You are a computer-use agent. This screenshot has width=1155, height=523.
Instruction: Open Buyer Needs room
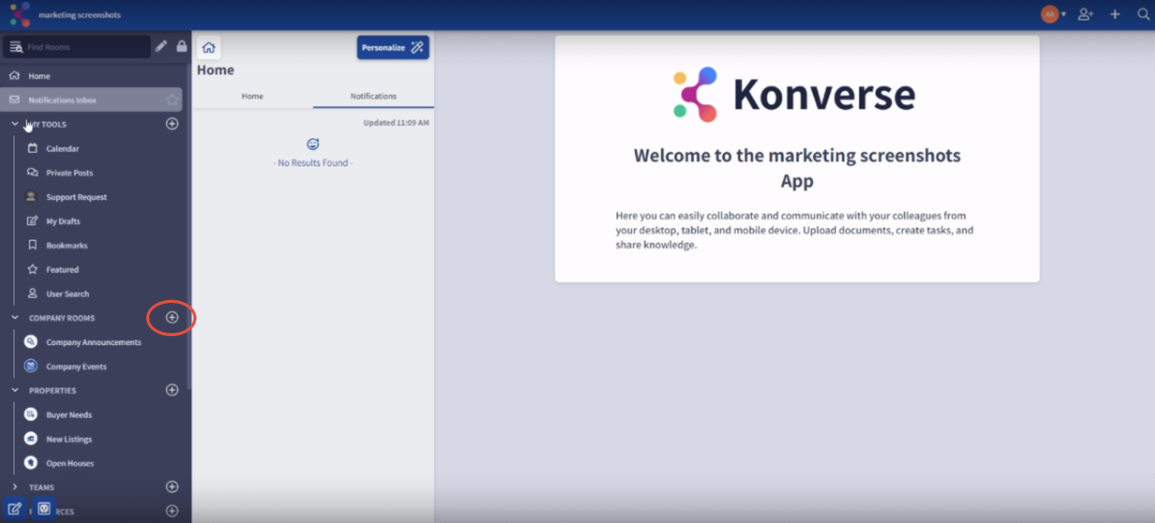(69, 415)
